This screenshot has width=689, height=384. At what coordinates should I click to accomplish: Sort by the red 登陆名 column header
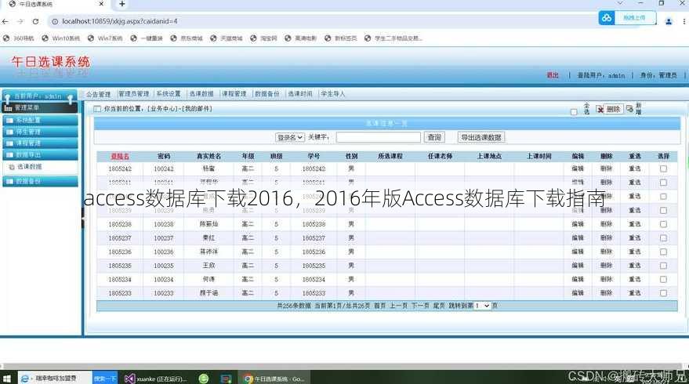point(120,157)
